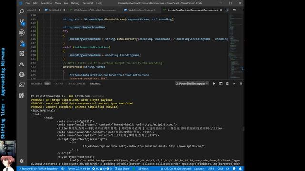Select the Terminal panel tab
The image size is (305, 171).
pos(95,84)
